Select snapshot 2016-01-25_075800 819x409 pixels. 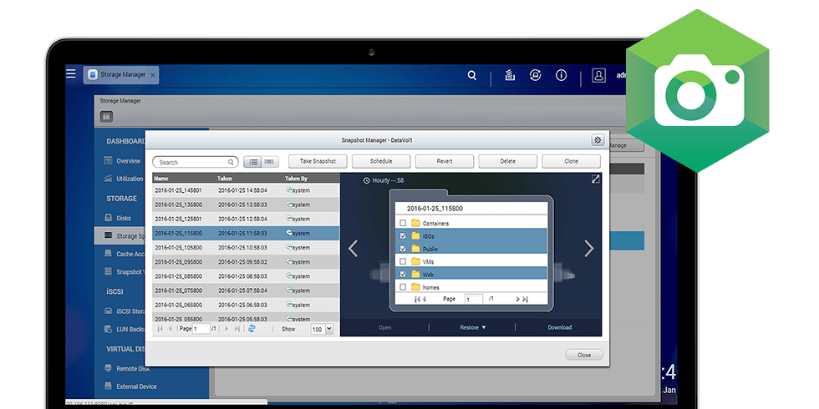(246, 290)
